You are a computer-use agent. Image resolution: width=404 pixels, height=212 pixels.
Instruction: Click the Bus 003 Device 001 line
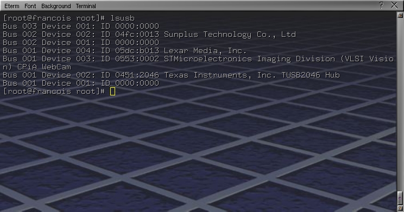pyautogui.click(x=81, y=26)
